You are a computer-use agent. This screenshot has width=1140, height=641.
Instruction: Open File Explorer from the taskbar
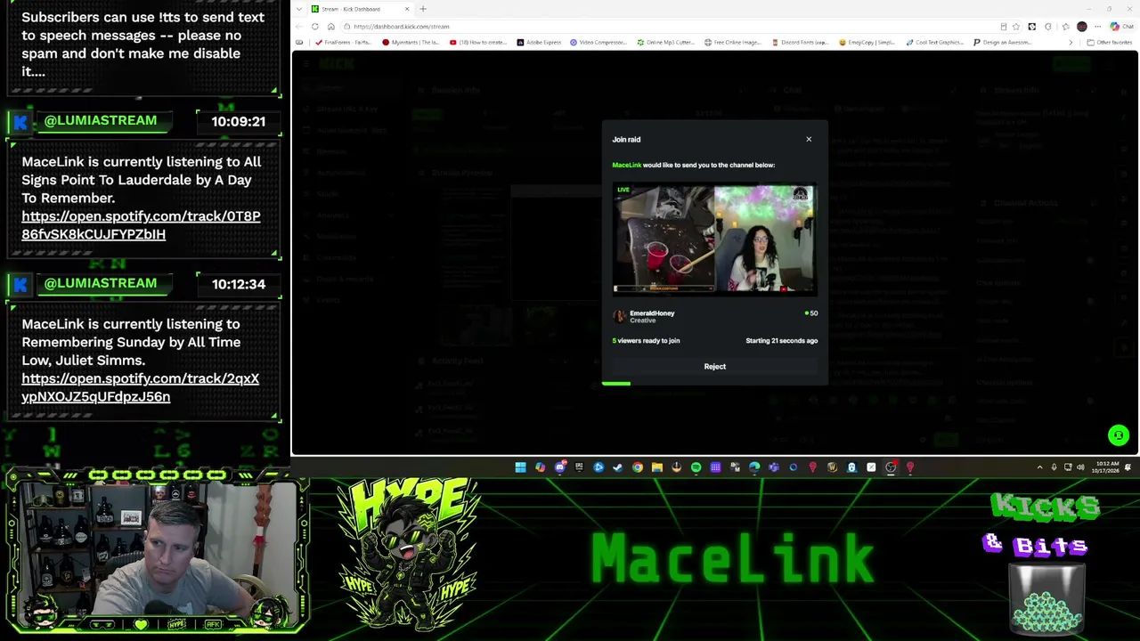[x=657, y=467]
